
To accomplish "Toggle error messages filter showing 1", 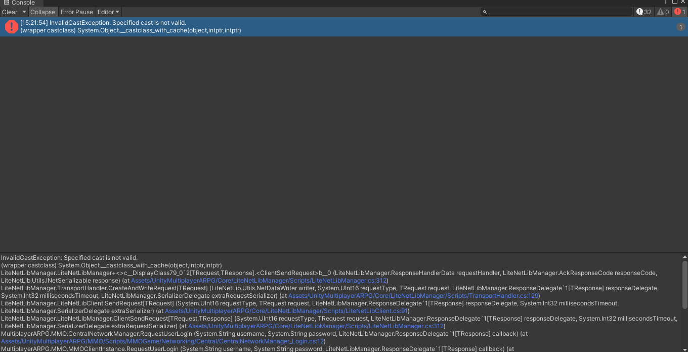I will tap(680, 12).
